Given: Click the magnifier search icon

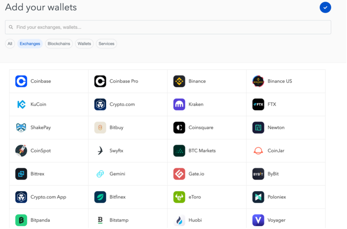Looking at the screenshot, I should pos(11,27).
